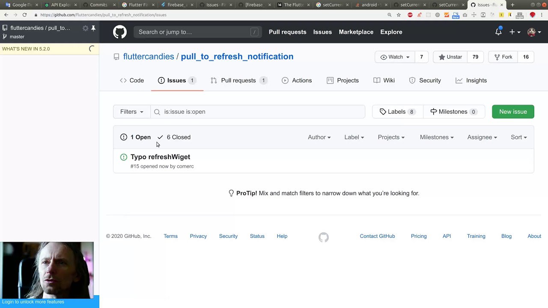Open the Typo refreshWiget issue
This screenshot has width=548, height=308.
coord(160,157)
